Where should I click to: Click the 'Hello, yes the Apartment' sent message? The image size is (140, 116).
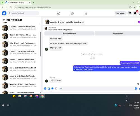[106, 68]
